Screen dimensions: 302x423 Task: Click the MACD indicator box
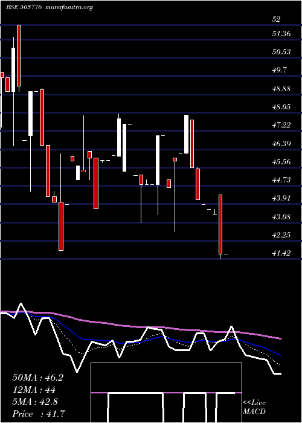[166, 393]
